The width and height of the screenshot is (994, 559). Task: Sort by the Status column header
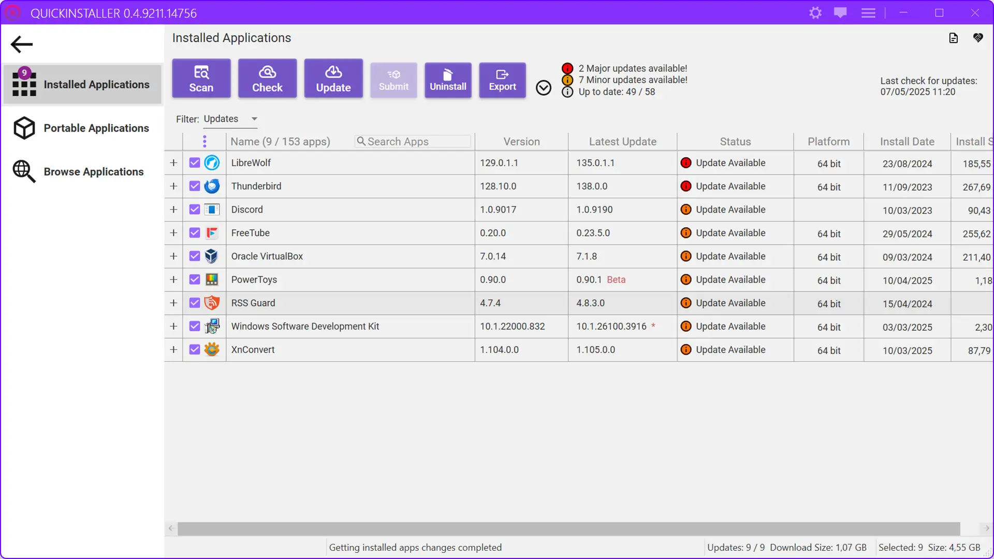735,141
